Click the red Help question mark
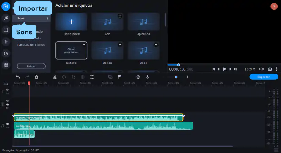 (x=274, y=7)
